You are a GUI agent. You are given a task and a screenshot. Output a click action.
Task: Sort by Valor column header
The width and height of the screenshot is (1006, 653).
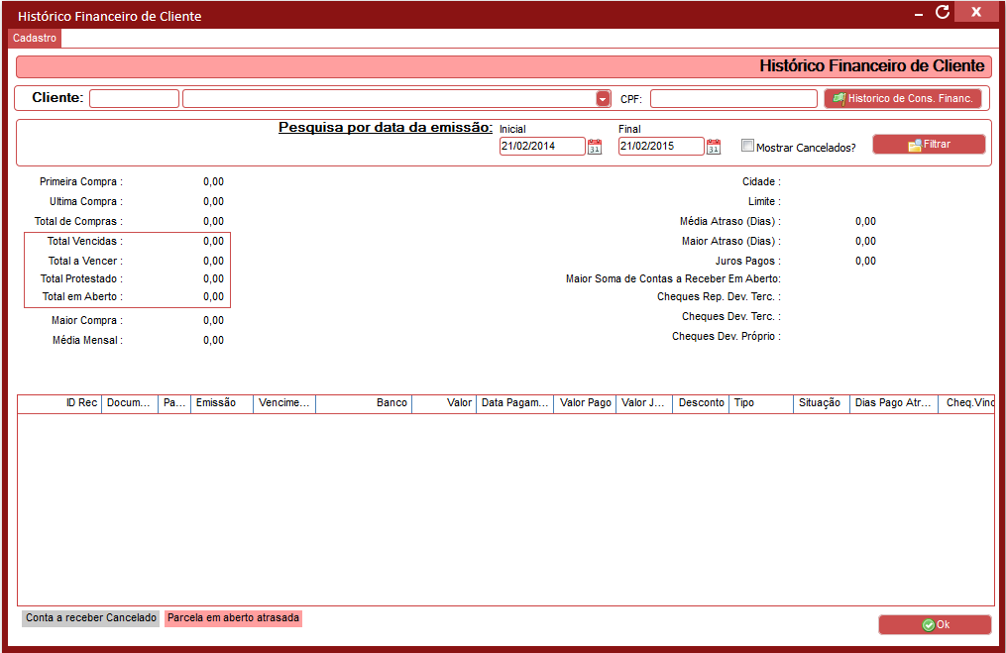tap(444, 403)
